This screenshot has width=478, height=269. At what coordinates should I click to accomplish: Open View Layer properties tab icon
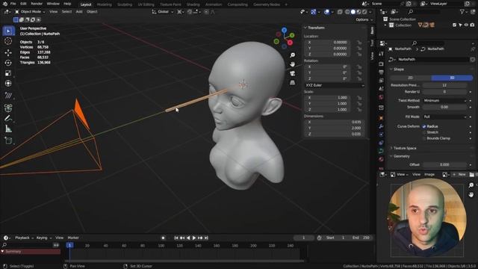[381, 81]
